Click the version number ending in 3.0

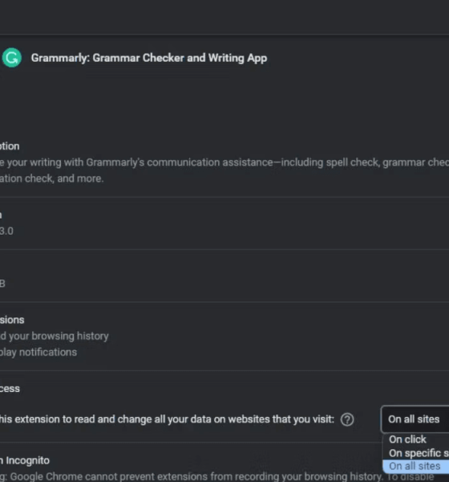point(6,231)
